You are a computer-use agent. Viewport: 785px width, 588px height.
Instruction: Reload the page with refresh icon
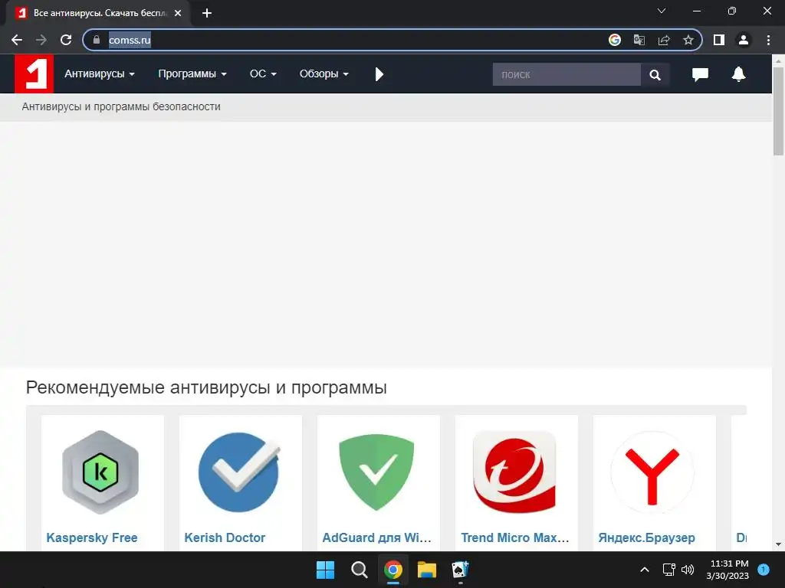click(66, 40)
